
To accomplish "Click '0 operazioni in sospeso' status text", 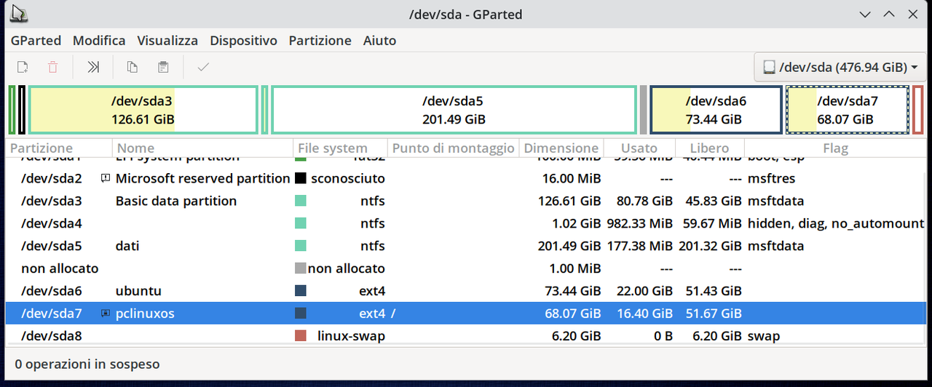I will coord(87,364).
